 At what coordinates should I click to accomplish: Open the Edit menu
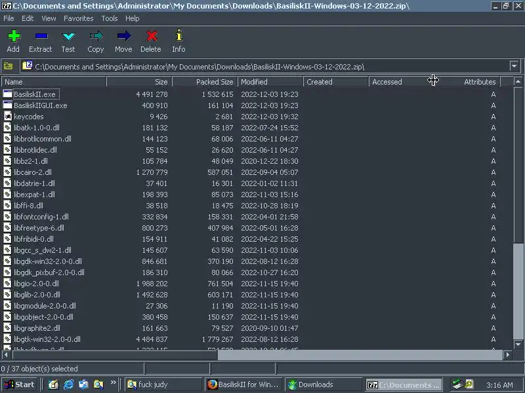(28, 18)
